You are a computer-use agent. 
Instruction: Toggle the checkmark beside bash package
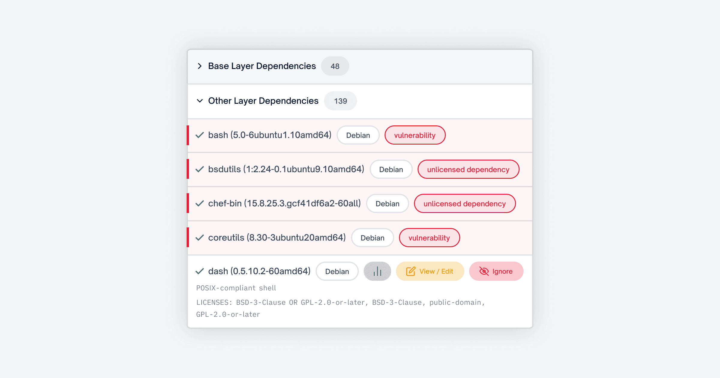point(200,135)
